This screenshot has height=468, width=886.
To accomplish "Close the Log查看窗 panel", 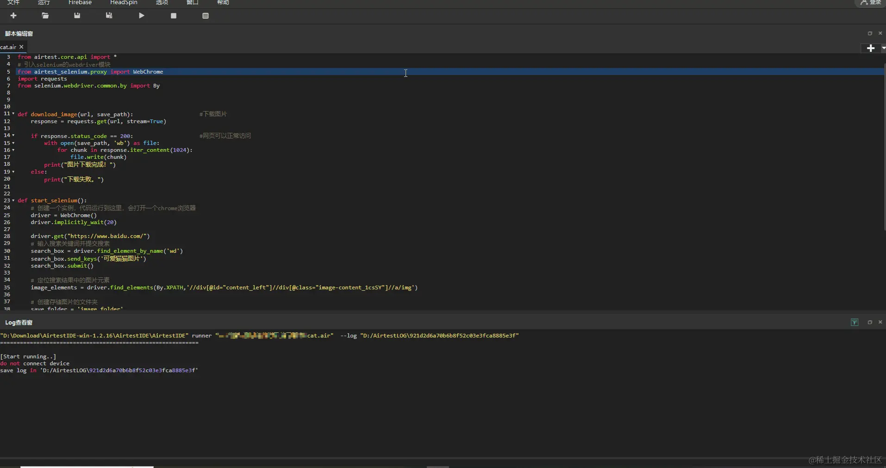I will [x=880, y=322].
